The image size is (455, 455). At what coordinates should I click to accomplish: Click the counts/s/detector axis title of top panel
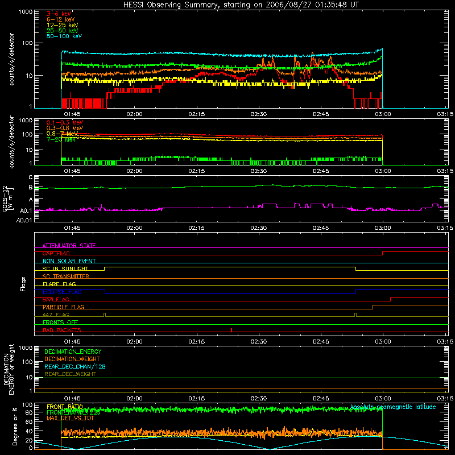click(11, 59)
